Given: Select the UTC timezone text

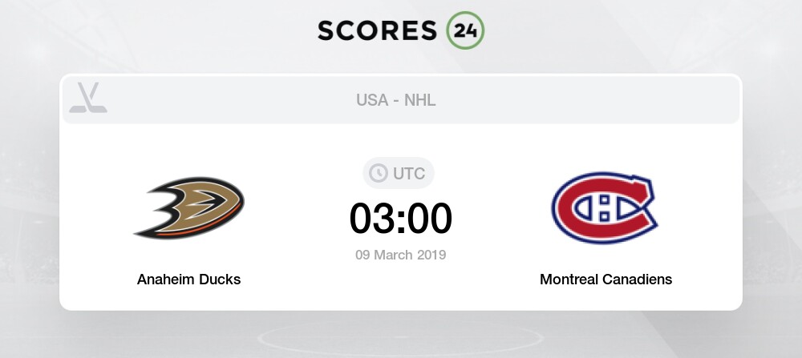Looking at the screenshot, I should 409,174.
